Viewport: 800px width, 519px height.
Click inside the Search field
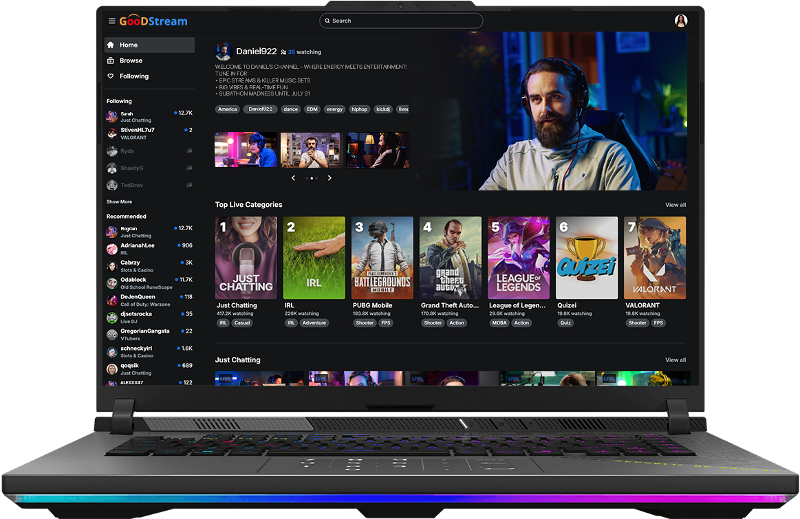coord(401,21)
